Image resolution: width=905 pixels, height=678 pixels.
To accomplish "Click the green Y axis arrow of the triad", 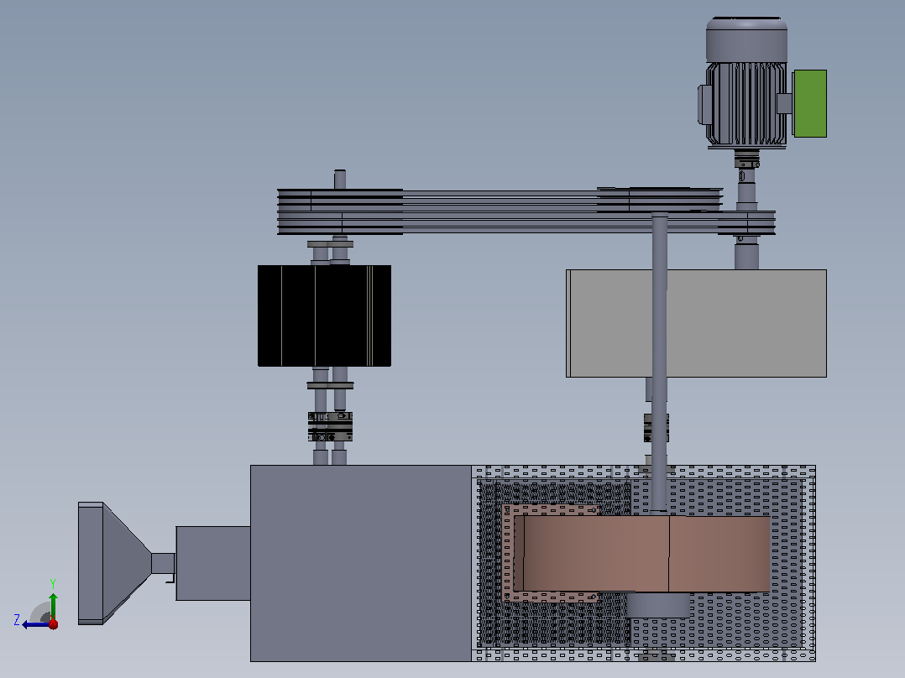I will pos(53,606).
